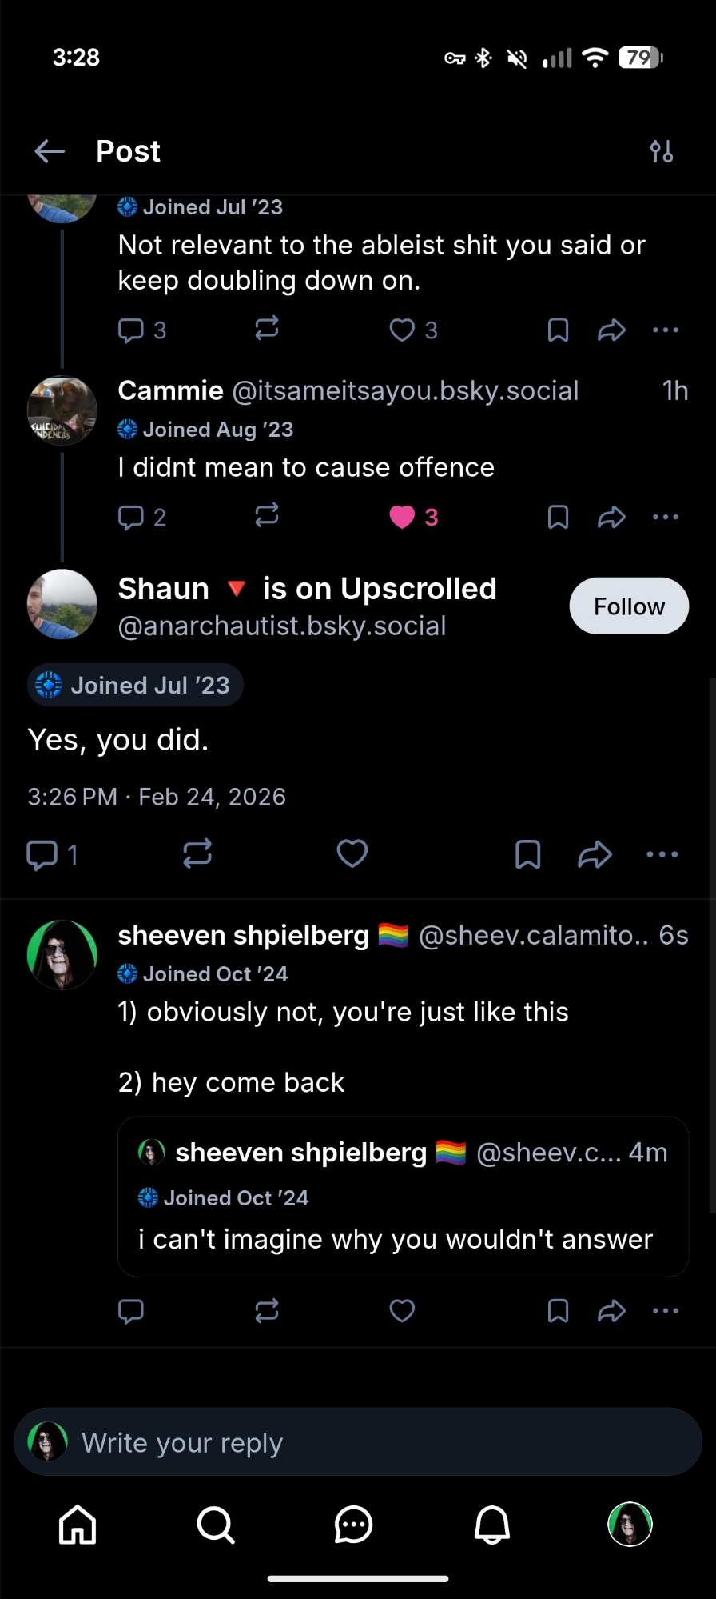Reply to Cammie's "didnt mean" post
The image size is (716, 1599).
point(131,518)
